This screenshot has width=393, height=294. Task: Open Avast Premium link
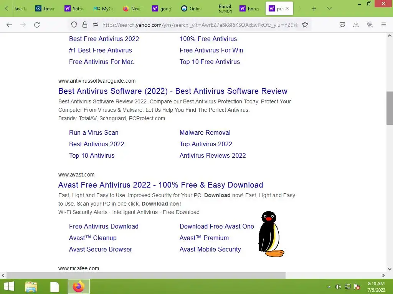[204, 238]
